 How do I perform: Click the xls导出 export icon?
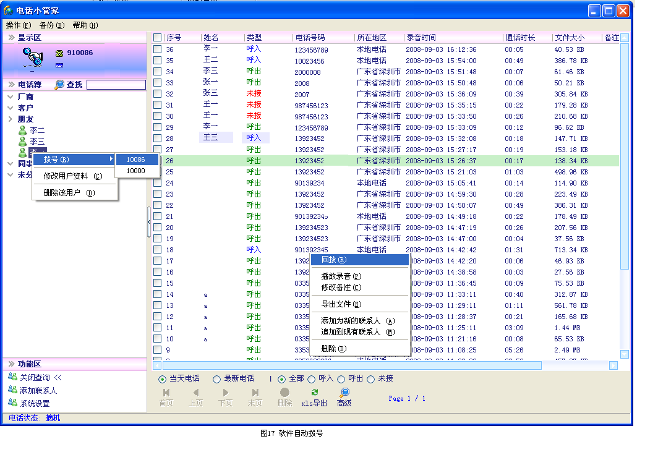(315, 392)
